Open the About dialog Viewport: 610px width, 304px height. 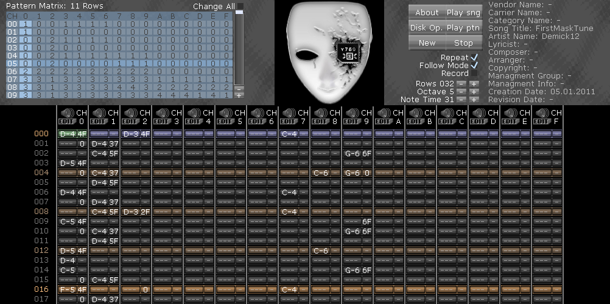coord(427,12)
